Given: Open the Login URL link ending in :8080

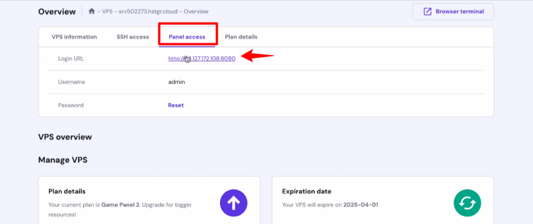Looking at the screenshot, I should [202, 59].
